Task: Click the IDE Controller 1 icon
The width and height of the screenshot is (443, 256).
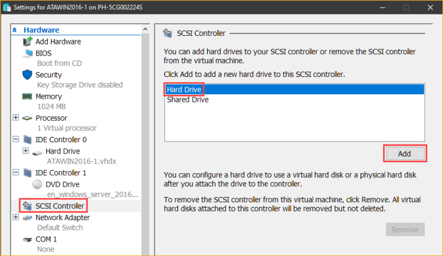Action: coord(28,172)
